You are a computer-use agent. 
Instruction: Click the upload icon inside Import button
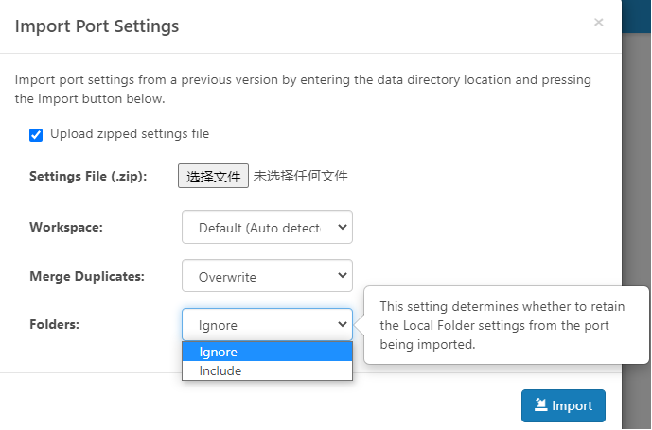pos(540,404)
